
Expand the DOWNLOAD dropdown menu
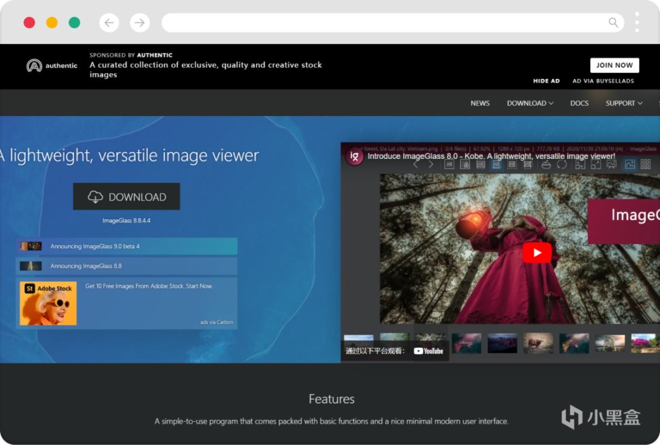click(x=530, y=103)
